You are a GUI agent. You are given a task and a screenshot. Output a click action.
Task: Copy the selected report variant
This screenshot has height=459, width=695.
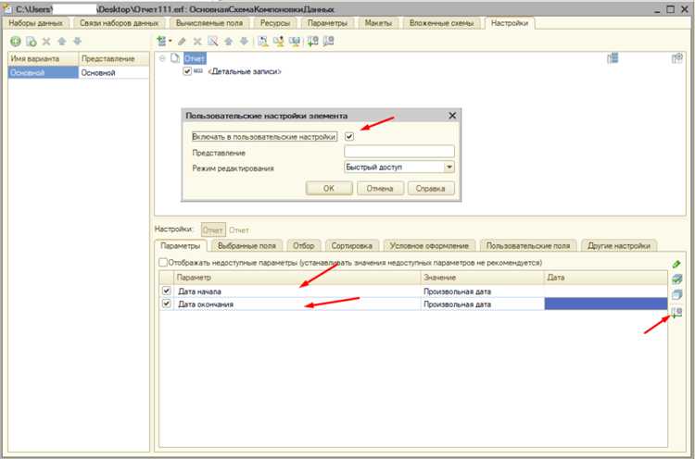[x=31, y=42]
